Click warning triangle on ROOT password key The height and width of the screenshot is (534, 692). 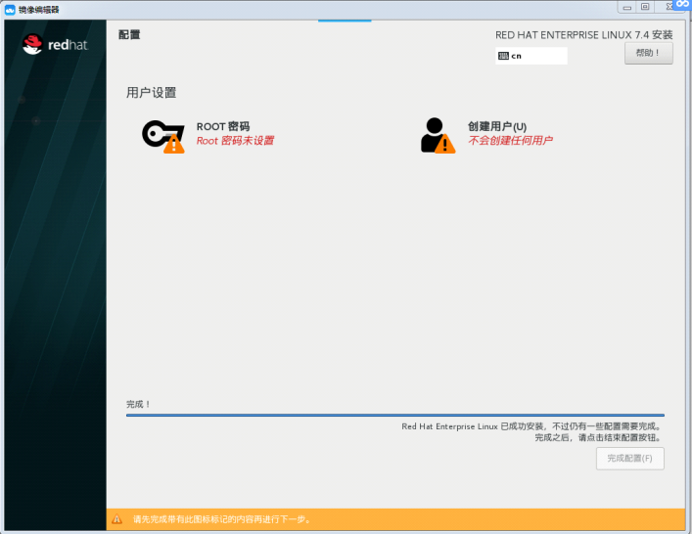click(174, 145)
